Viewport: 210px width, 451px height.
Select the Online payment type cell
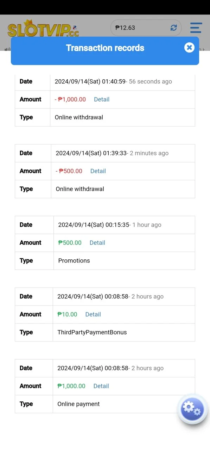124,404
